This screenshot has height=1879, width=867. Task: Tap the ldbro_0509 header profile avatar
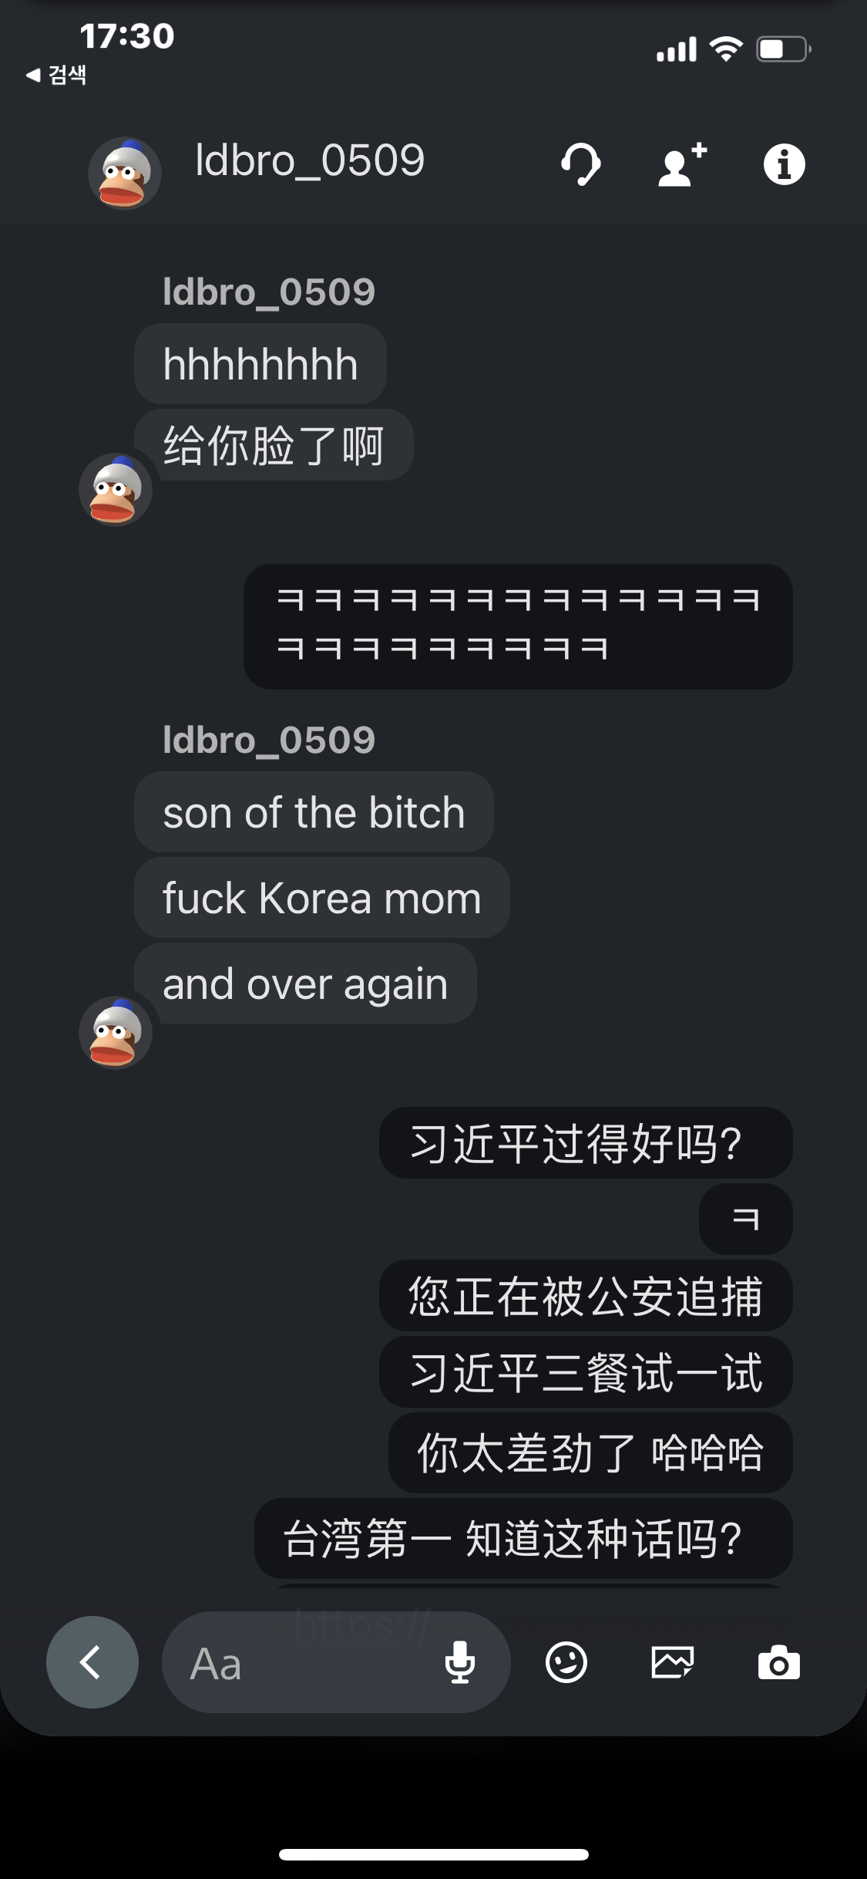pyautogui.click(x=125, y=174)
